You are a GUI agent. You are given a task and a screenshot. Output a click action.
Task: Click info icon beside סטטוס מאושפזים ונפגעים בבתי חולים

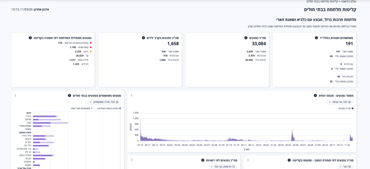tap(69, 95)
